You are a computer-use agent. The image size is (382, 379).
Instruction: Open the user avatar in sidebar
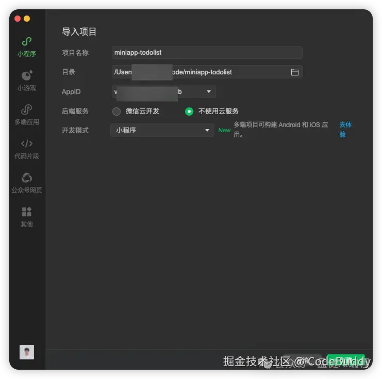coord(27,352)
